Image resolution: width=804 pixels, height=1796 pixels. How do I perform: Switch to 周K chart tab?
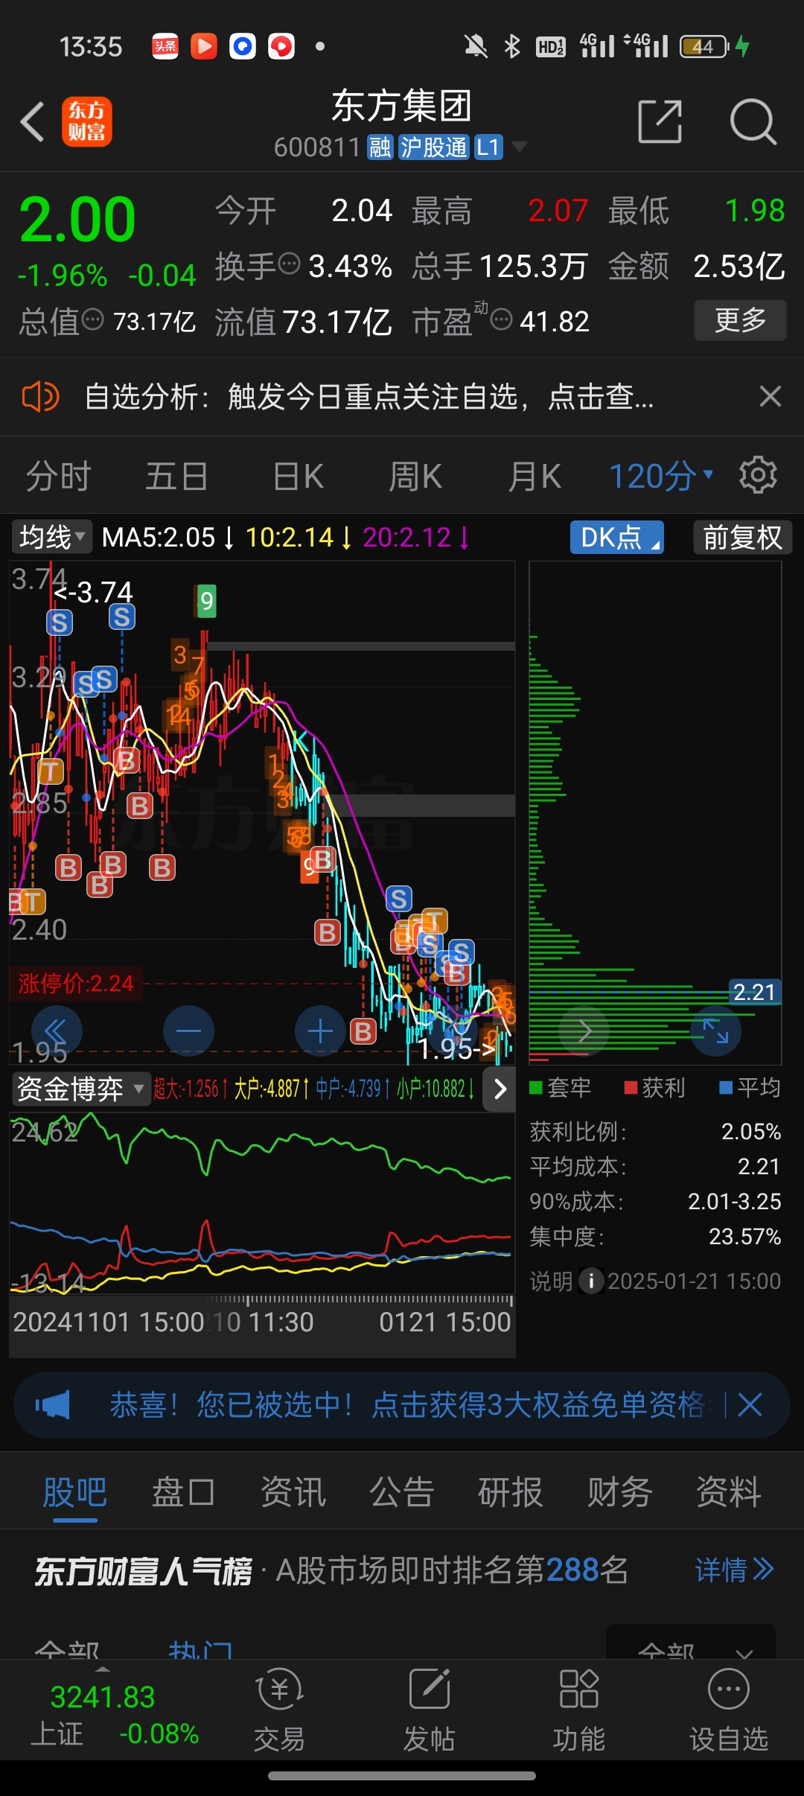(x=415, y=476)
